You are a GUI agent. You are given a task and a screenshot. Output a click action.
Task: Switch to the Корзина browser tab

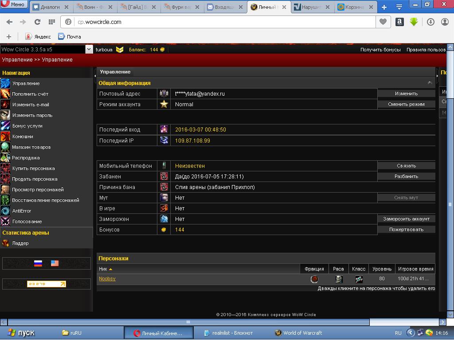tap(355, 7)
